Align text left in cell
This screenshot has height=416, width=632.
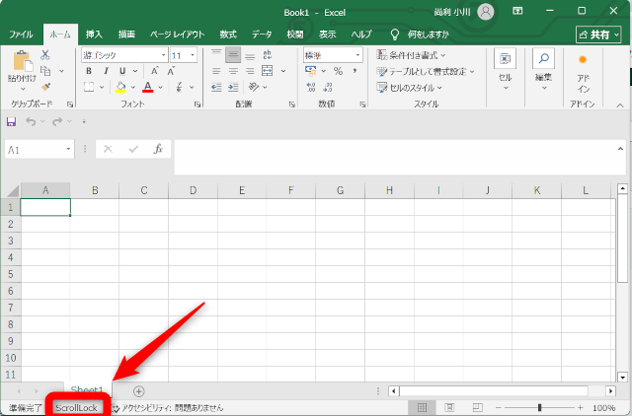(216, 71)
